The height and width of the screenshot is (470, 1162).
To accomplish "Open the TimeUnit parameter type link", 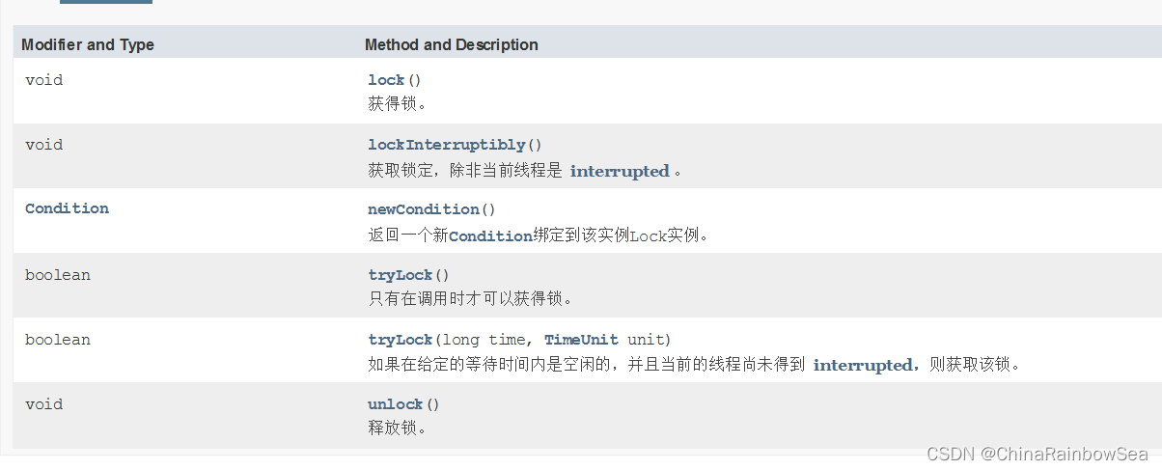I will [581, 340].
